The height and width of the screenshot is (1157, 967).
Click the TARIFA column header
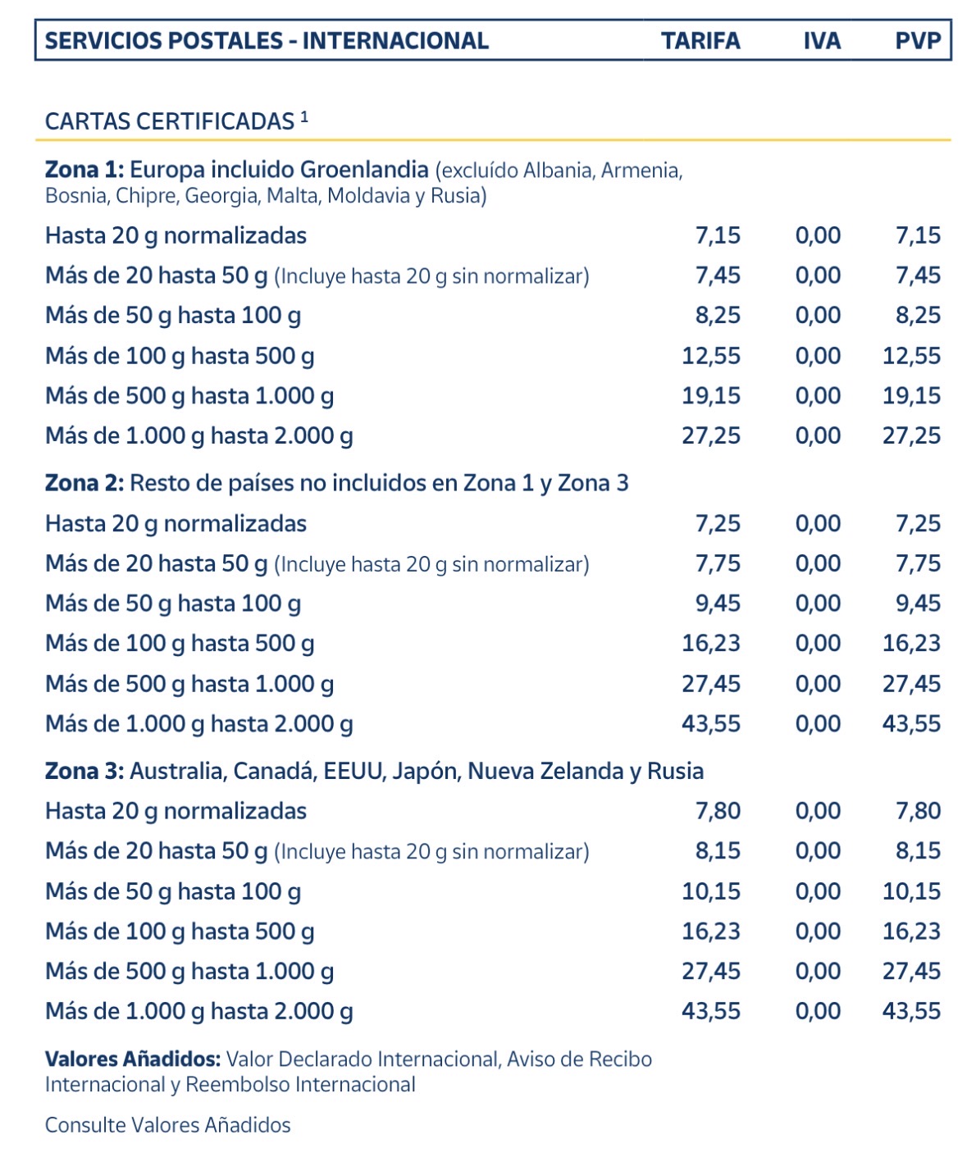coord(700,41)
